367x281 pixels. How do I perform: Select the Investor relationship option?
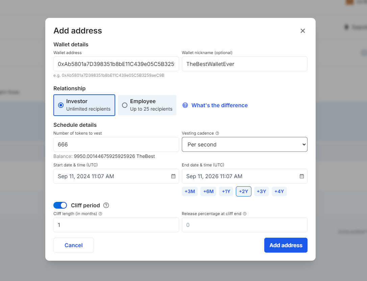pos(84,105)
